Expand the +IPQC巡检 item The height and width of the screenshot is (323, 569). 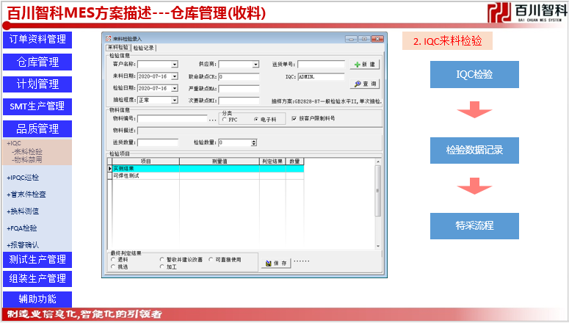23,178
